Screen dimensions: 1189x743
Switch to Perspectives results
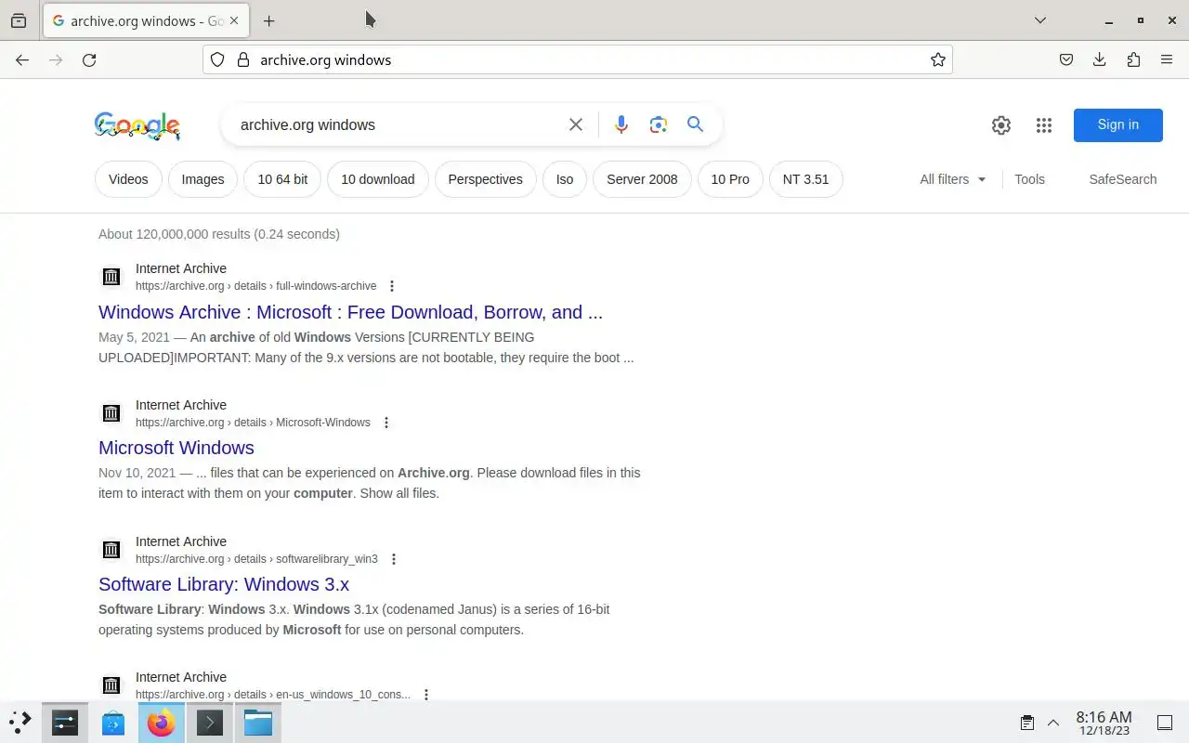click(485, 179)
